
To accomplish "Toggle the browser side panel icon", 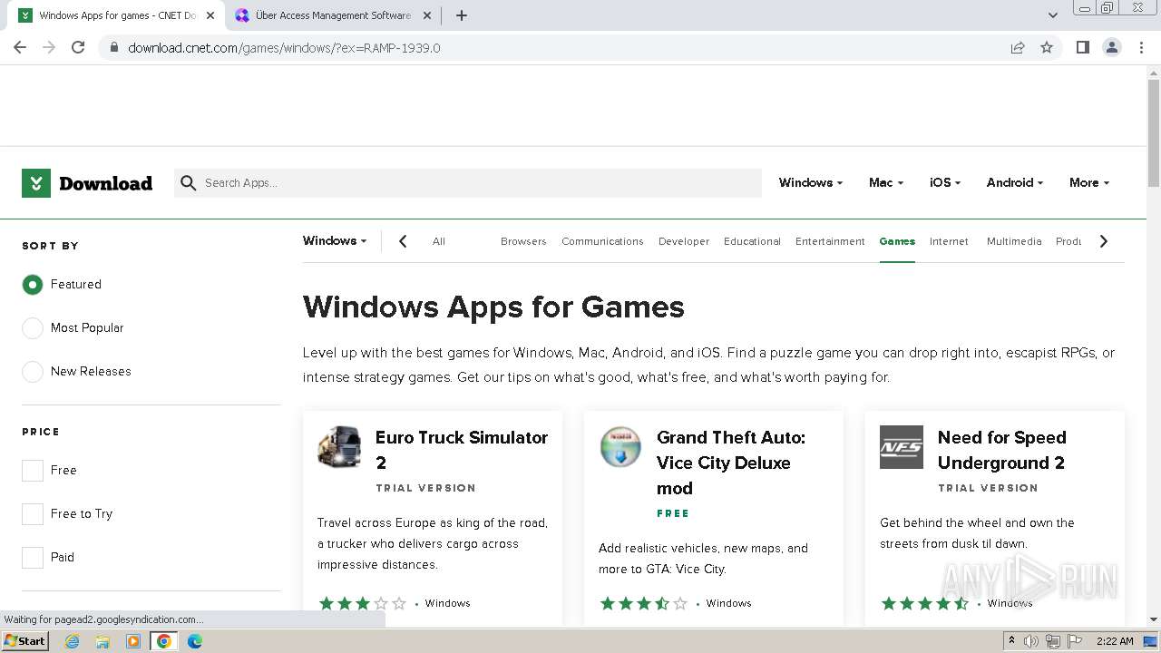I will (x=1082, y=47).
